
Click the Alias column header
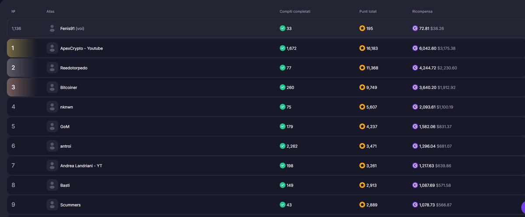point(50,11)
